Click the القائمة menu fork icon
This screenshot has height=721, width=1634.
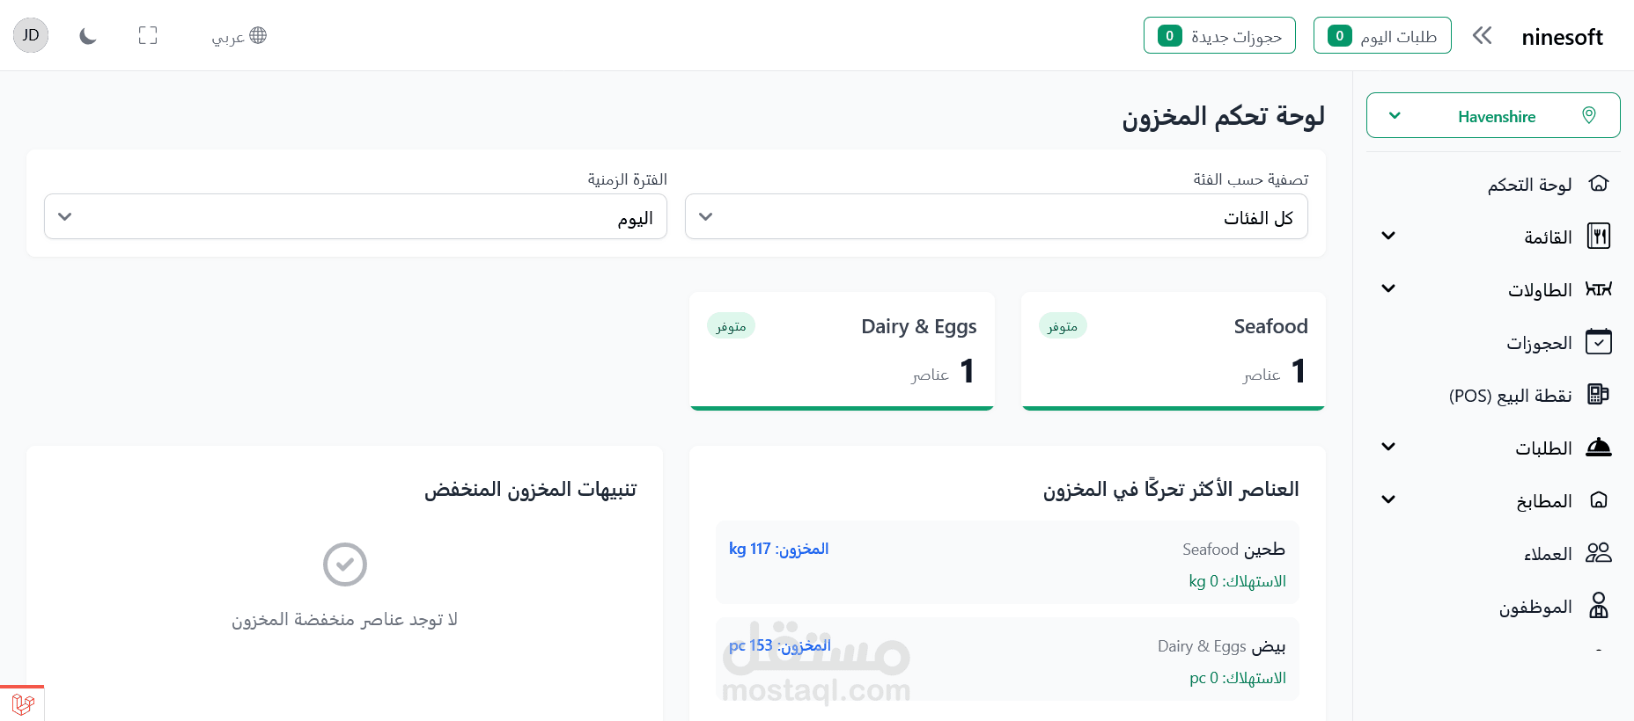pyautogui.click(x=1598, y=237)
